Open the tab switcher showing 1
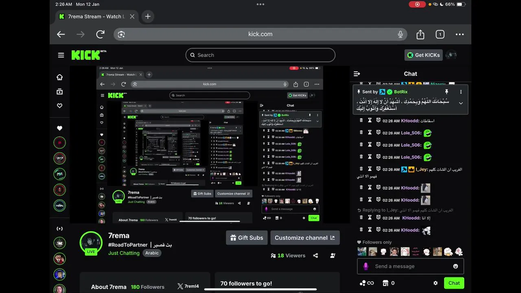The image size is (521, 293). (x=440, y=35)
